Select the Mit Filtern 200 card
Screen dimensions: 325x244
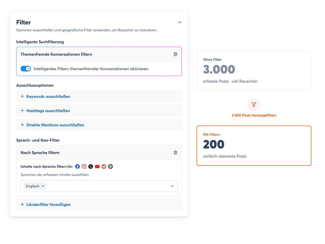tap(254, 145)
